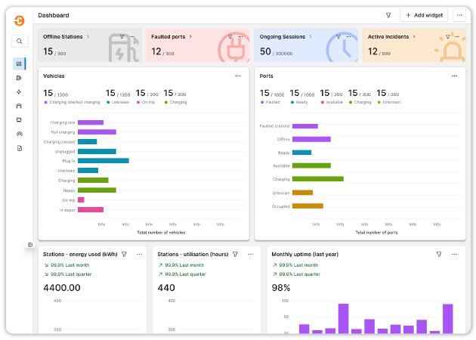Click the Add widget button
This screenshot has height=340, width=476.
click(424, 15)
